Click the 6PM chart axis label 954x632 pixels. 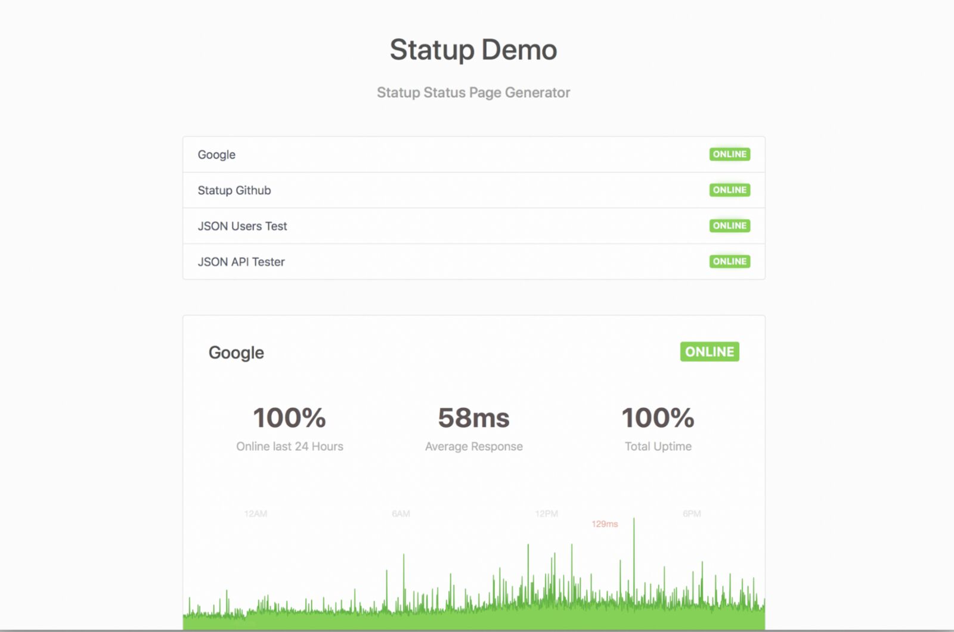[x=692, y=514]
